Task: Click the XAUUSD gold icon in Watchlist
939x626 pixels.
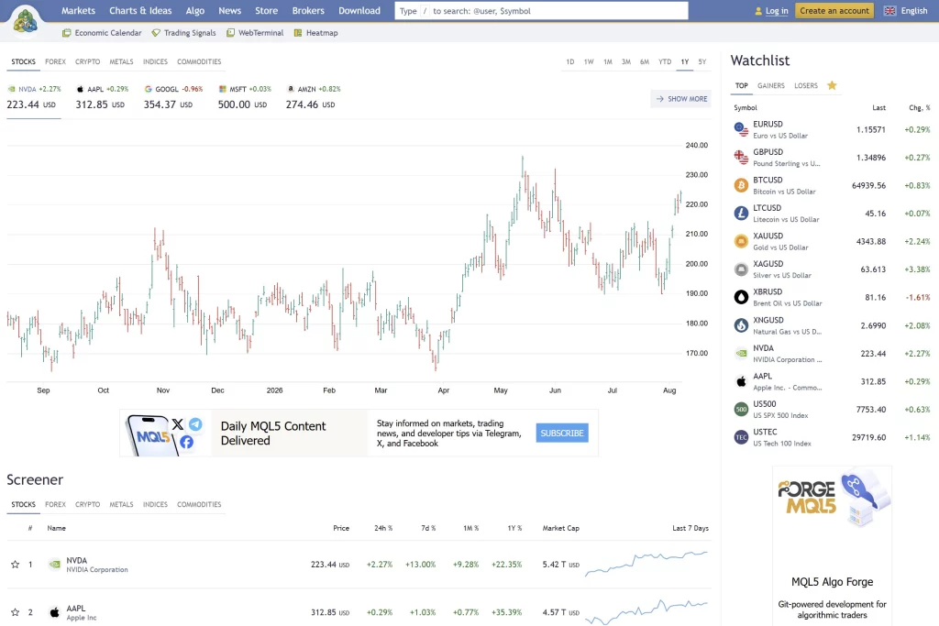Action: (741, 241)
